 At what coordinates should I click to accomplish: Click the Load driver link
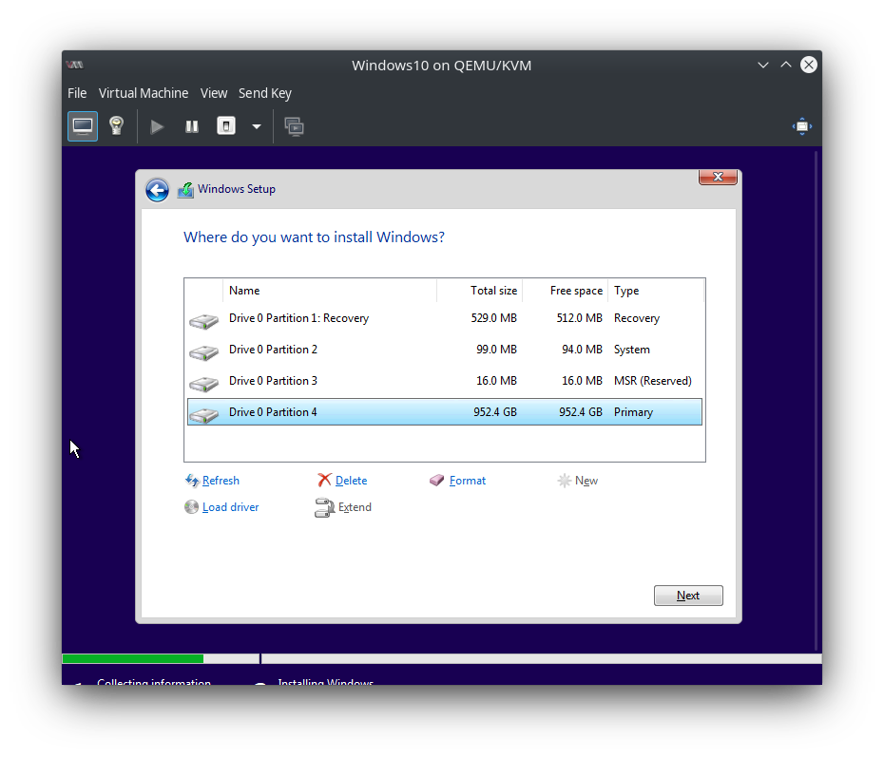click(x=230, y=507)
